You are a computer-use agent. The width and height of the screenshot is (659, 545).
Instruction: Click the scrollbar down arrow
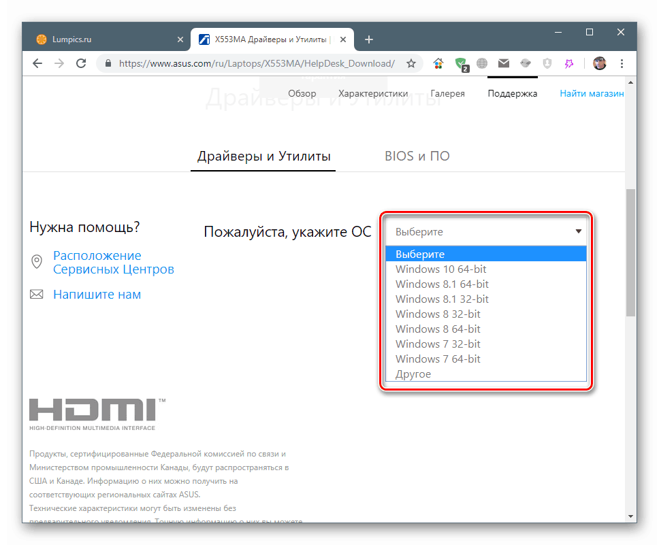tap(630, 516)
